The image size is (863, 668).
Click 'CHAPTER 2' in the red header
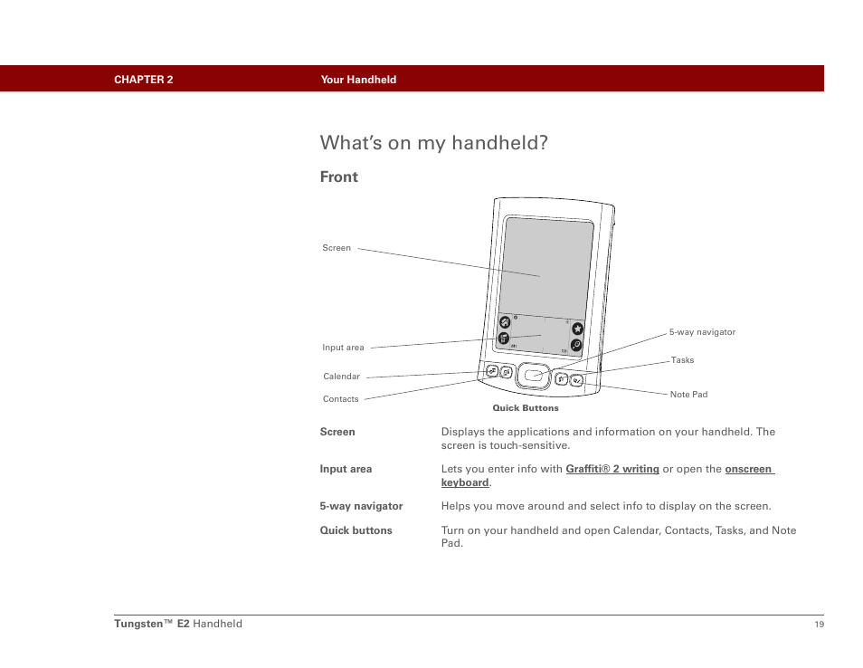[144, 80]
